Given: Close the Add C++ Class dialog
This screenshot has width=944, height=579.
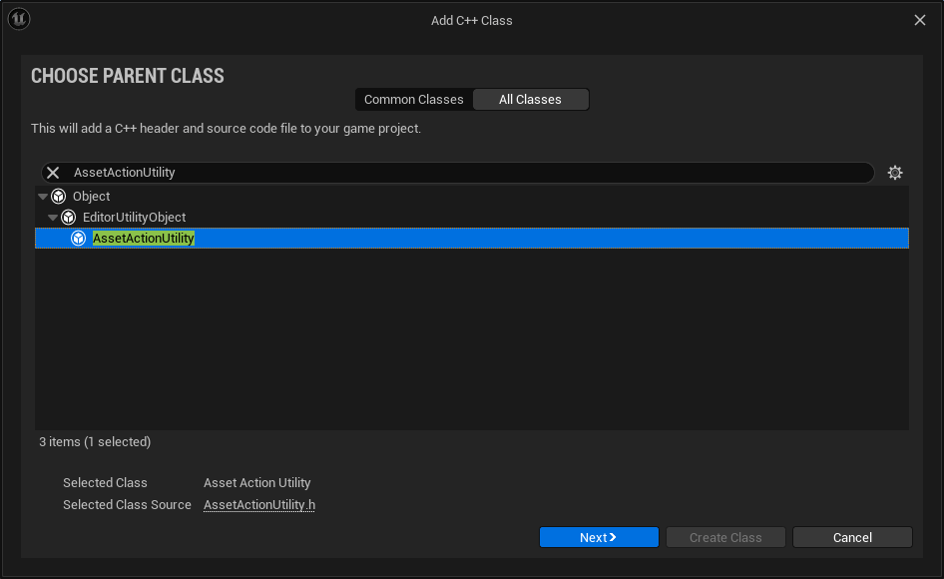Looking at the screenshot, I should (x=920, y=20).
